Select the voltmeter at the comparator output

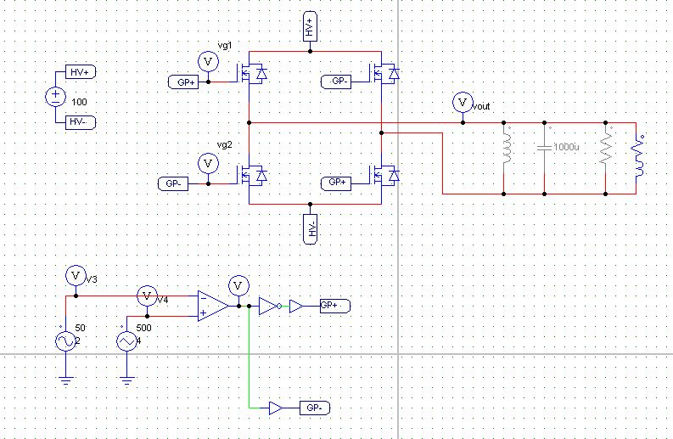tap(238, 286)
